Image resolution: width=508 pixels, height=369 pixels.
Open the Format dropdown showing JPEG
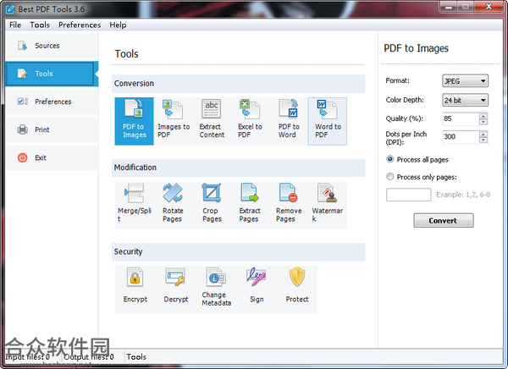[x=465, y=81]
